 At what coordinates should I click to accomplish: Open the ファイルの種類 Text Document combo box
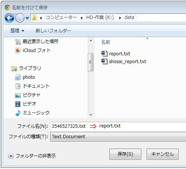118,137
